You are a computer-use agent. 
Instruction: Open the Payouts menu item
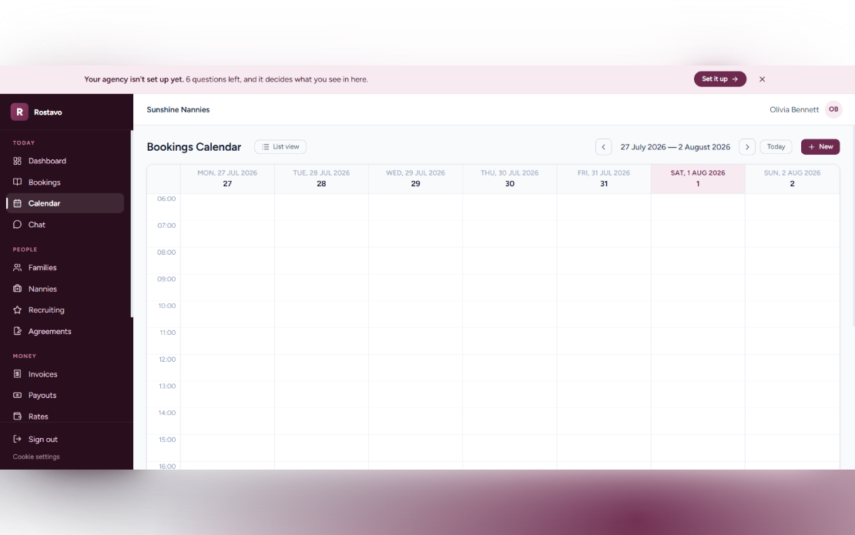65,395
